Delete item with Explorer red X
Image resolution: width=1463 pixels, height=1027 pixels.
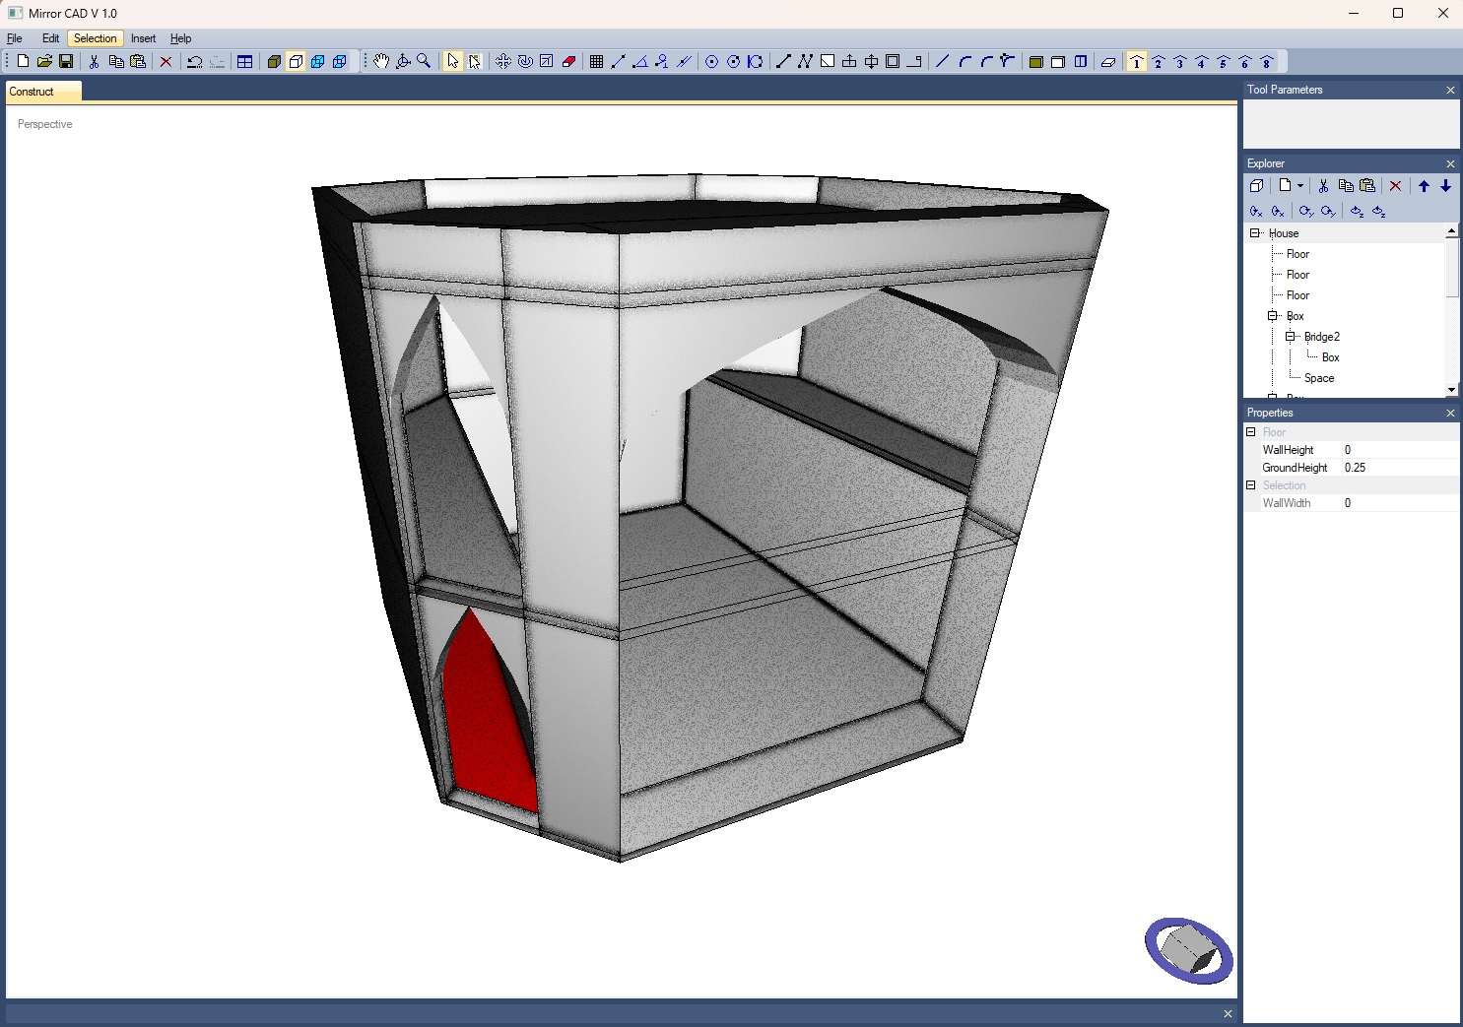tap(1395, 186)
